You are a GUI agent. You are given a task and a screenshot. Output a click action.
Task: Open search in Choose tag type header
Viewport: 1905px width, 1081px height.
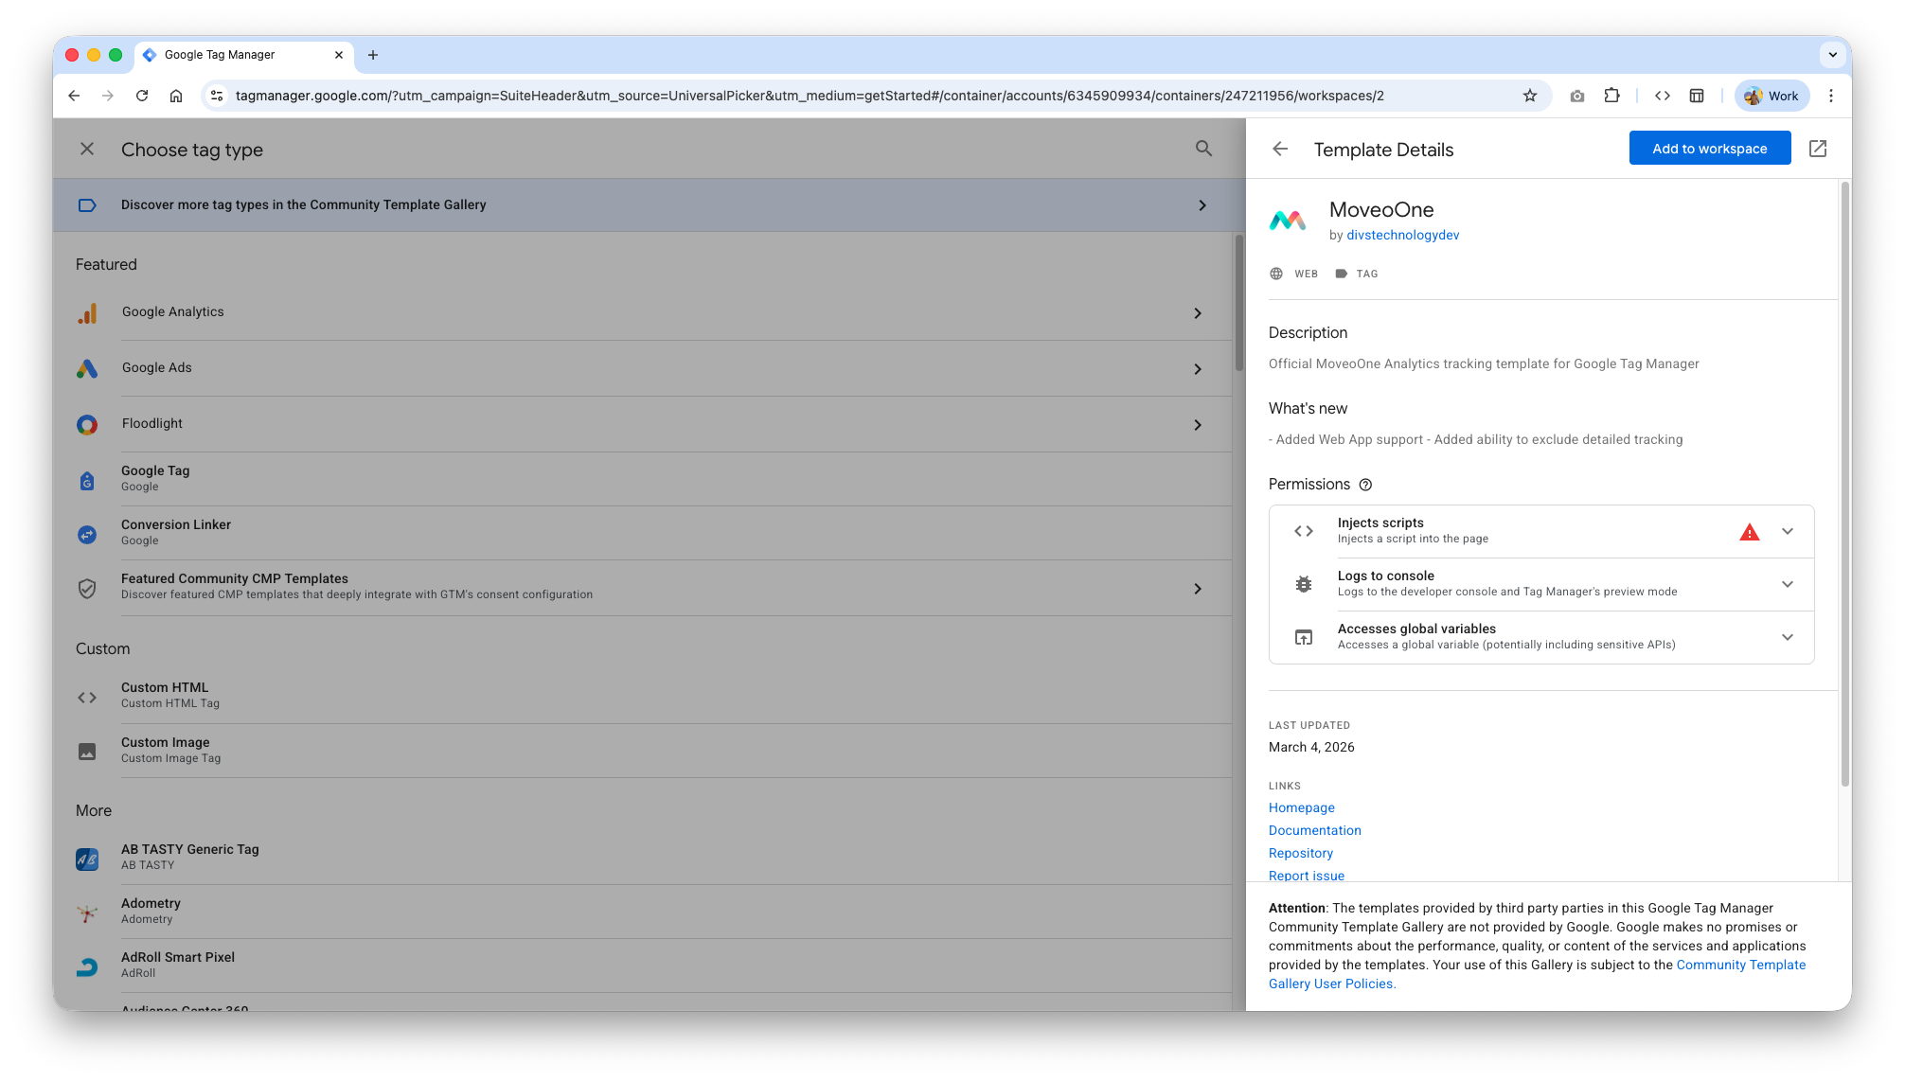(x=1203, y=149)
